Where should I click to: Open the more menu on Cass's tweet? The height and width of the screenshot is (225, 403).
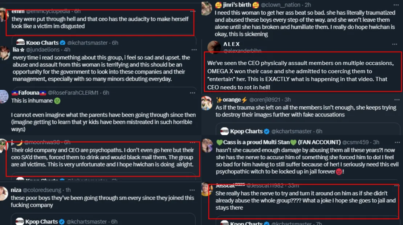[395, 142]
